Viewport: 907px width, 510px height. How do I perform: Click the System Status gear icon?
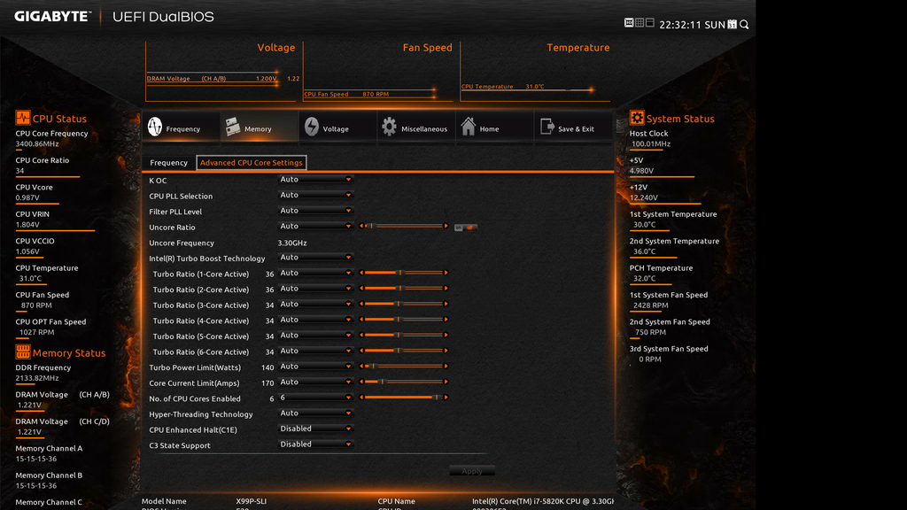[x=636, y=118]
